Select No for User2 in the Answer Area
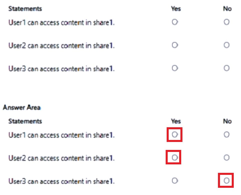The width and height of the screenshot is (241, 195). (x=226, y=157)
